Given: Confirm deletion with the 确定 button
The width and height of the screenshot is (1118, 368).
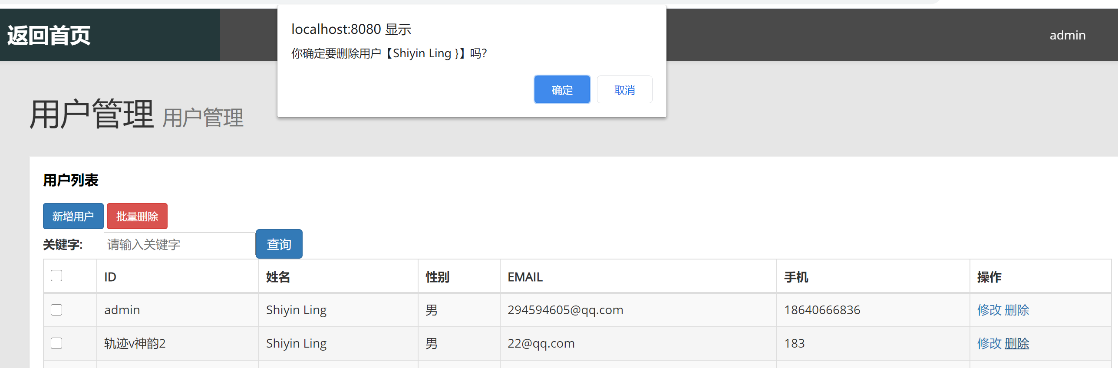Looking at the screenshot, I should pyautogui.click(x=562, y=90).
